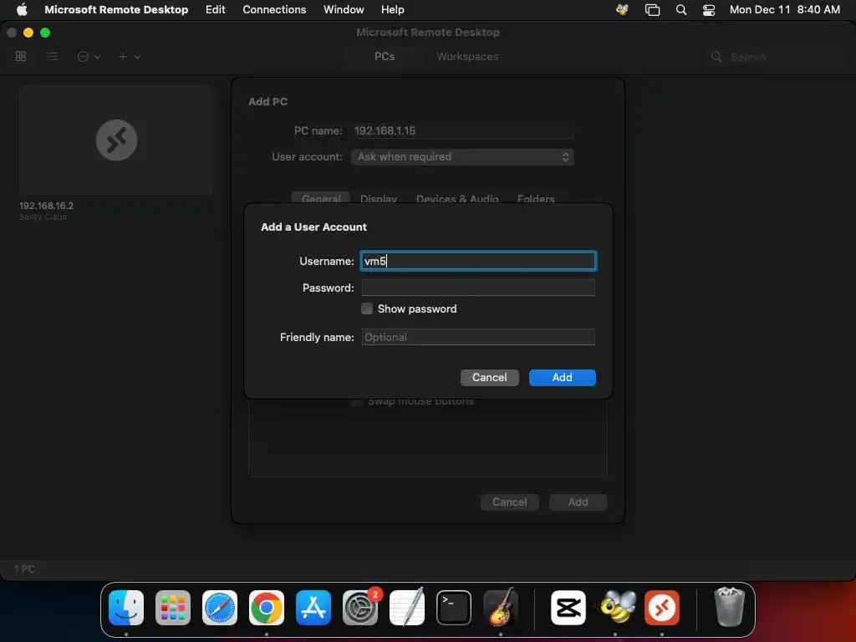Image resolution: width=856 pixels, height=642 pixels.
Task: Cancel the Add a User Account dialog
Action: tap(489, 377)
